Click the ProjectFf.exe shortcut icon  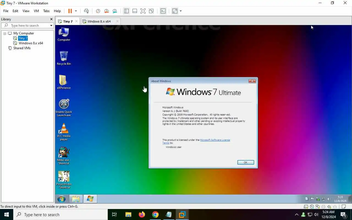click(64, 180)
